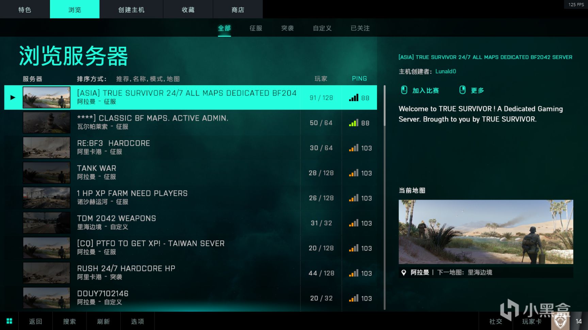The height and width of the screenshot is (330, 588).
Task: Select the RE:BF3 HARDCORE server
Action: [191, 148]
